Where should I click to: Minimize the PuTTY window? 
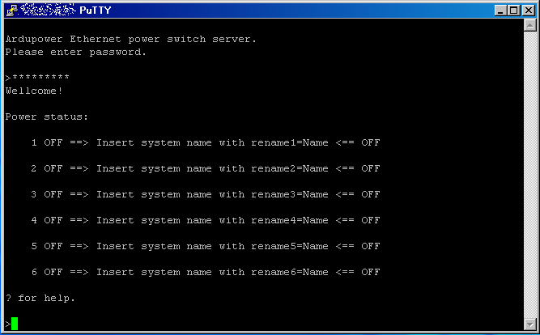click(x=501, y=11)
